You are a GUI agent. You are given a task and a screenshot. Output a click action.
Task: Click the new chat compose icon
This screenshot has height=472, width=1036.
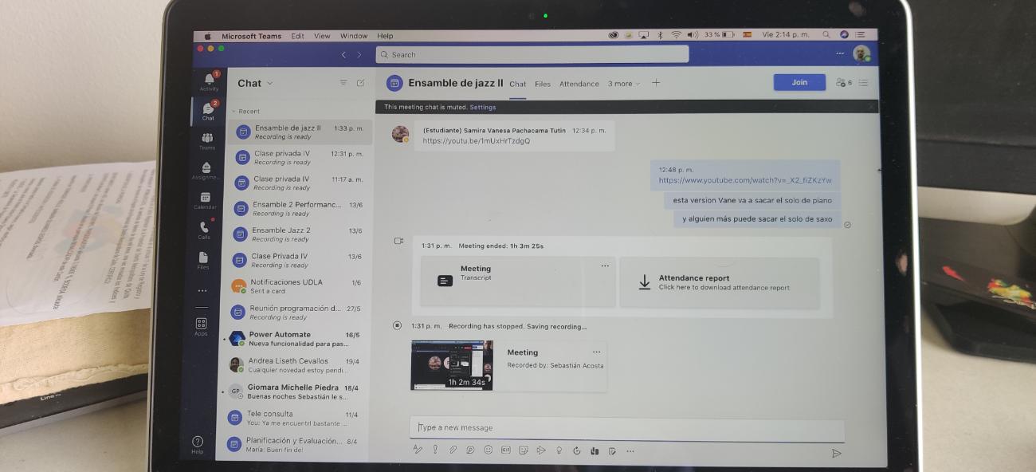(360, 83)
